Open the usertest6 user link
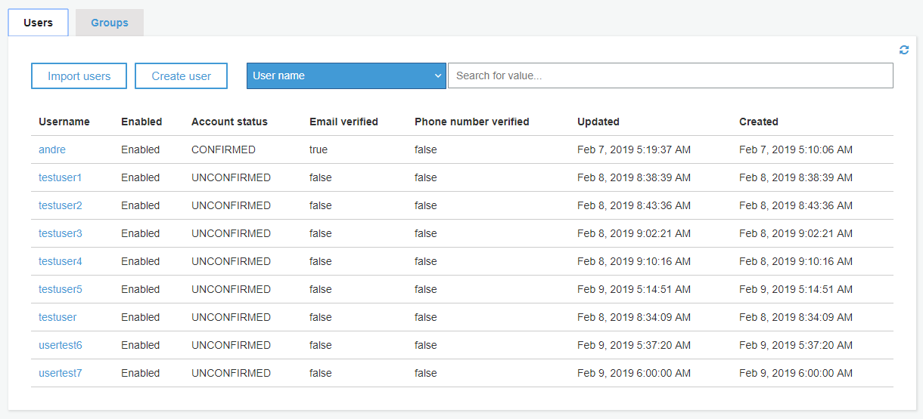 [x=61, y=345]
